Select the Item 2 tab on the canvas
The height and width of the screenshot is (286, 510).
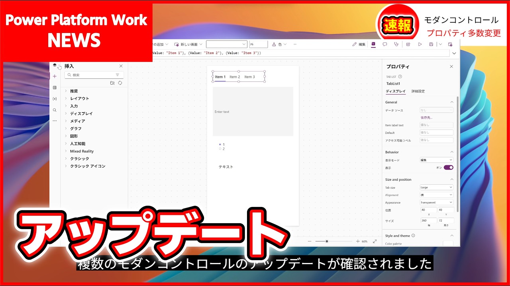pyautogui.click(x=235, y=77)
